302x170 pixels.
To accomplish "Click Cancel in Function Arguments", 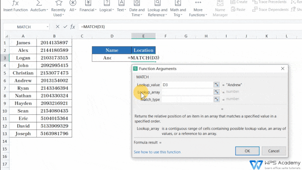I will click(274, 151).
